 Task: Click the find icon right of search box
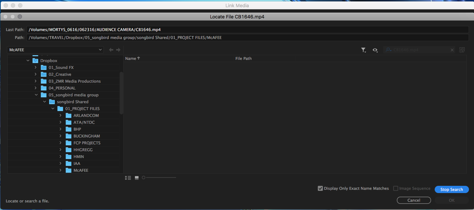pos(462,50)
